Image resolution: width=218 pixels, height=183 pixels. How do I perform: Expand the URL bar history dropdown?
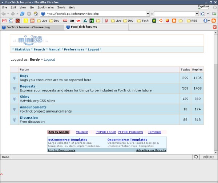click(148, 14)
